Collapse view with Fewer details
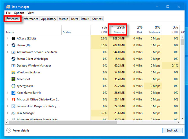Viewport: 188px width, 139px height. click(18, 130)
